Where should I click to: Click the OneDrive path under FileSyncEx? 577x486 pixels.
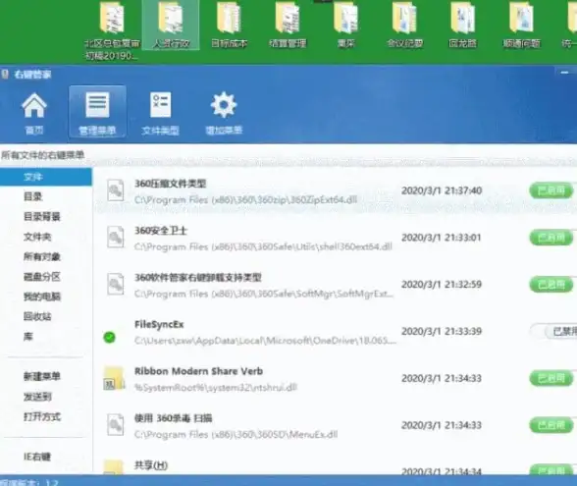point(265,341)
